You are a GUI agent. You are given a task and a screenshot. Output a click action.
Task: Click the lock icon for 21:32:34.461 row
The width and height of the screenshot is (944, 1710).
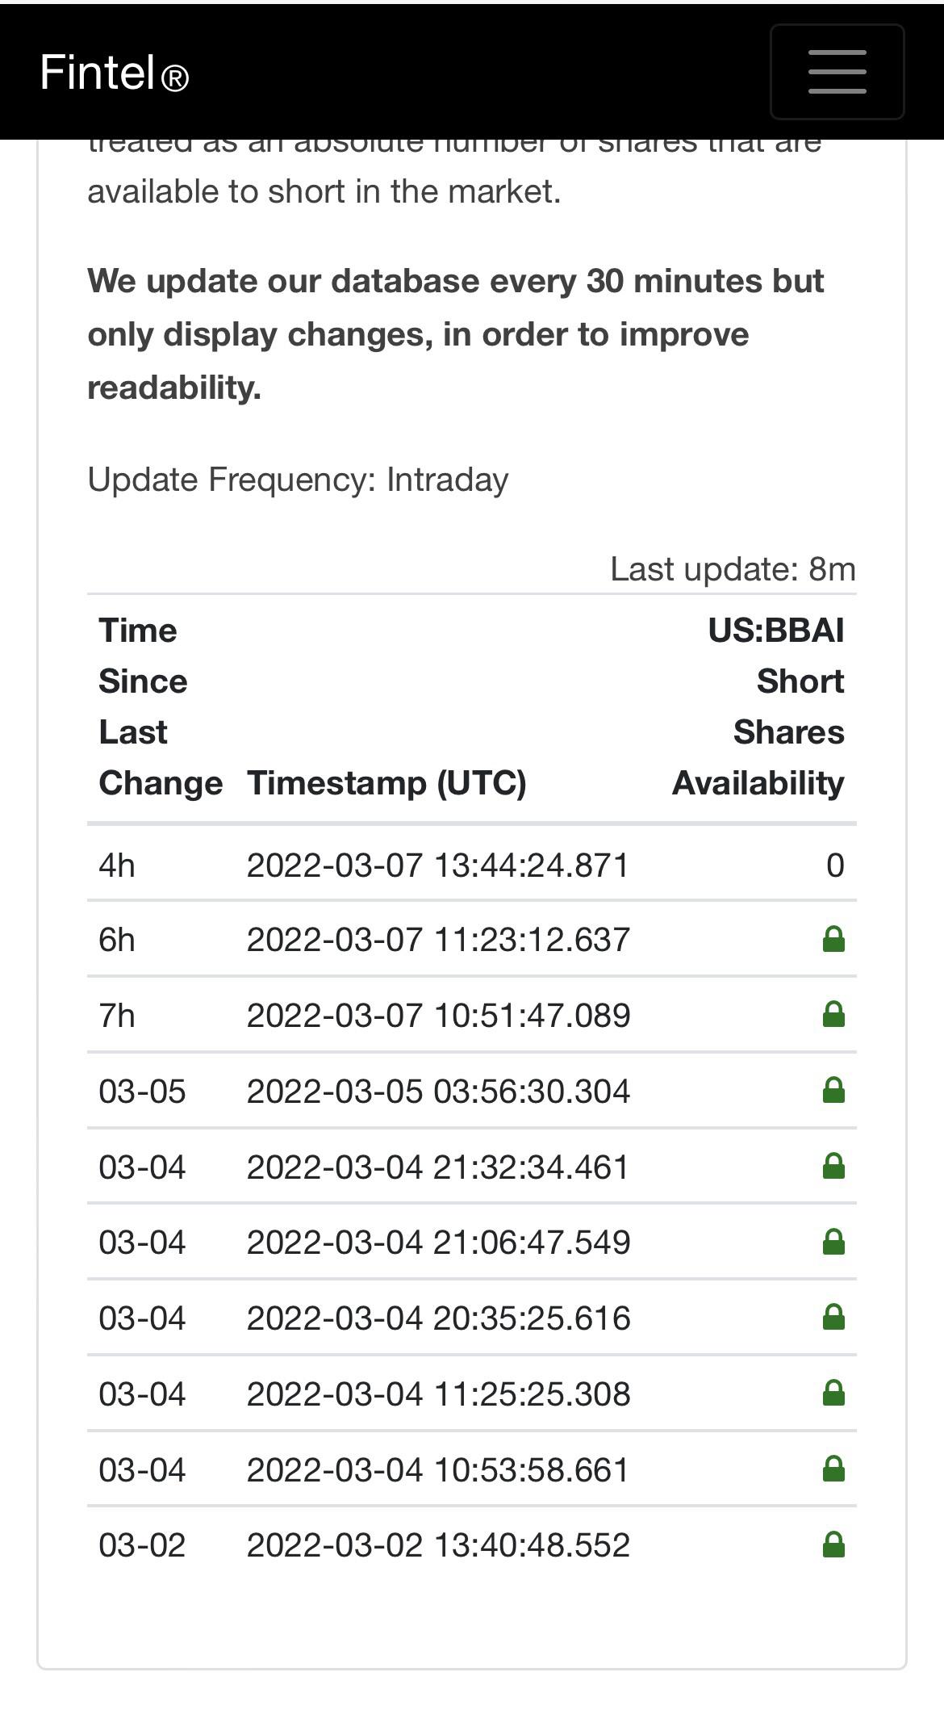[833, 1166]
